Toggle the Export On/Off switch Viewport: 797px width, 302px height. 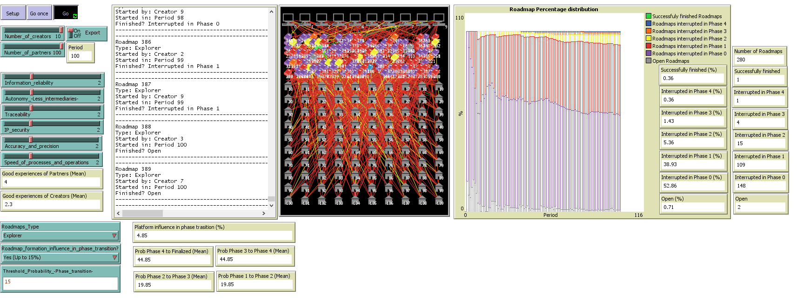(71, 33)
